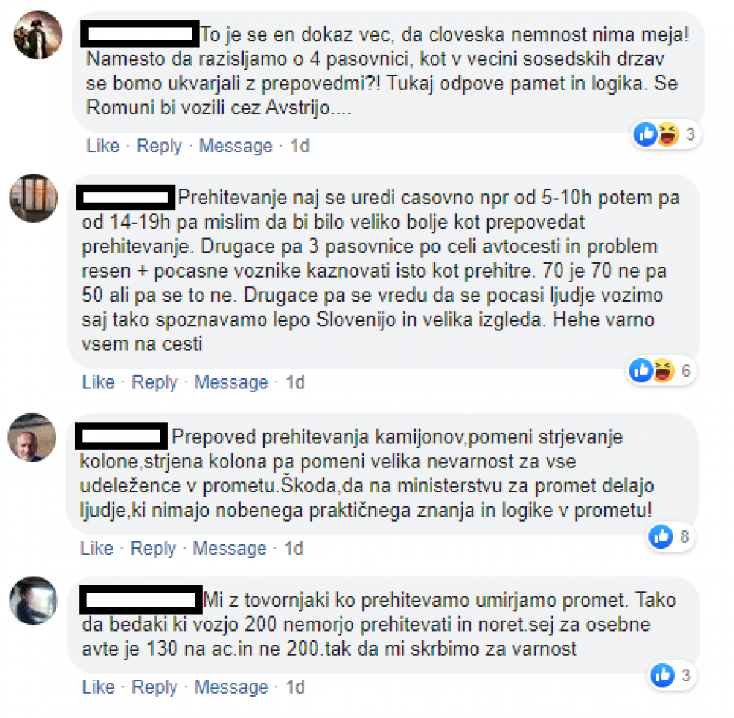Message the author of first comment
The height and width of the screenshot is (718, 734).
(236, 146)
